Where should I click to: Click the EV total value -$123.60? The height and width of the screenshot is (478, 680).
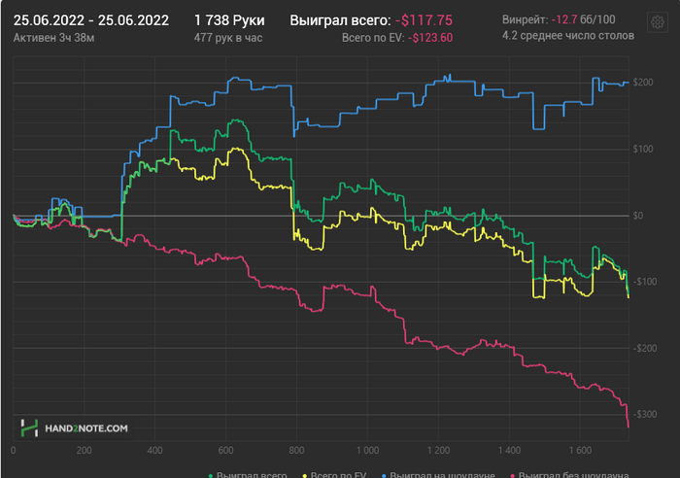(430, 38)
